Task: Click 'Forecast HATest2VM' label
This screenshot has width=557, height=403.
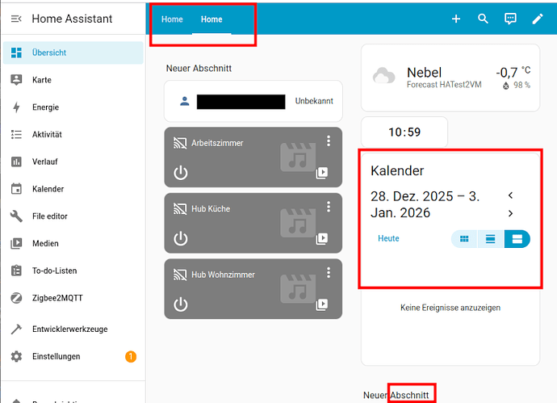Action: [x=444, y=85]
